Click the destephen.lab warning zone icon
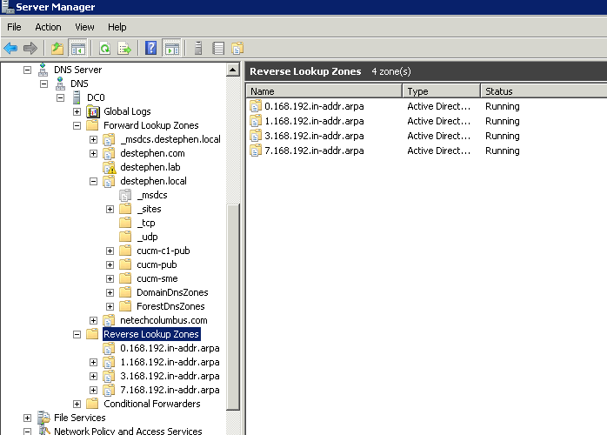This screenshot has height=435, width=607. tap(110, 168)
